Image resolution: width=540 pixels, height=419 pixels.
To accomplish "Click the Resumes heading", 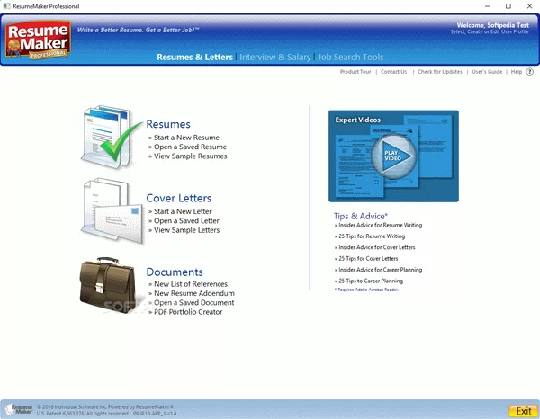I will [x=168, y=124].
